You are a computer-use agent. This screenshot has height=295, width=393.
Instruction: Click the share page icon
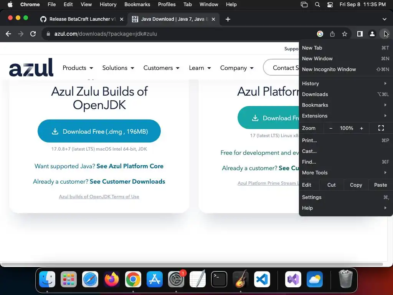pyautogui.click(x=332, y=34)
